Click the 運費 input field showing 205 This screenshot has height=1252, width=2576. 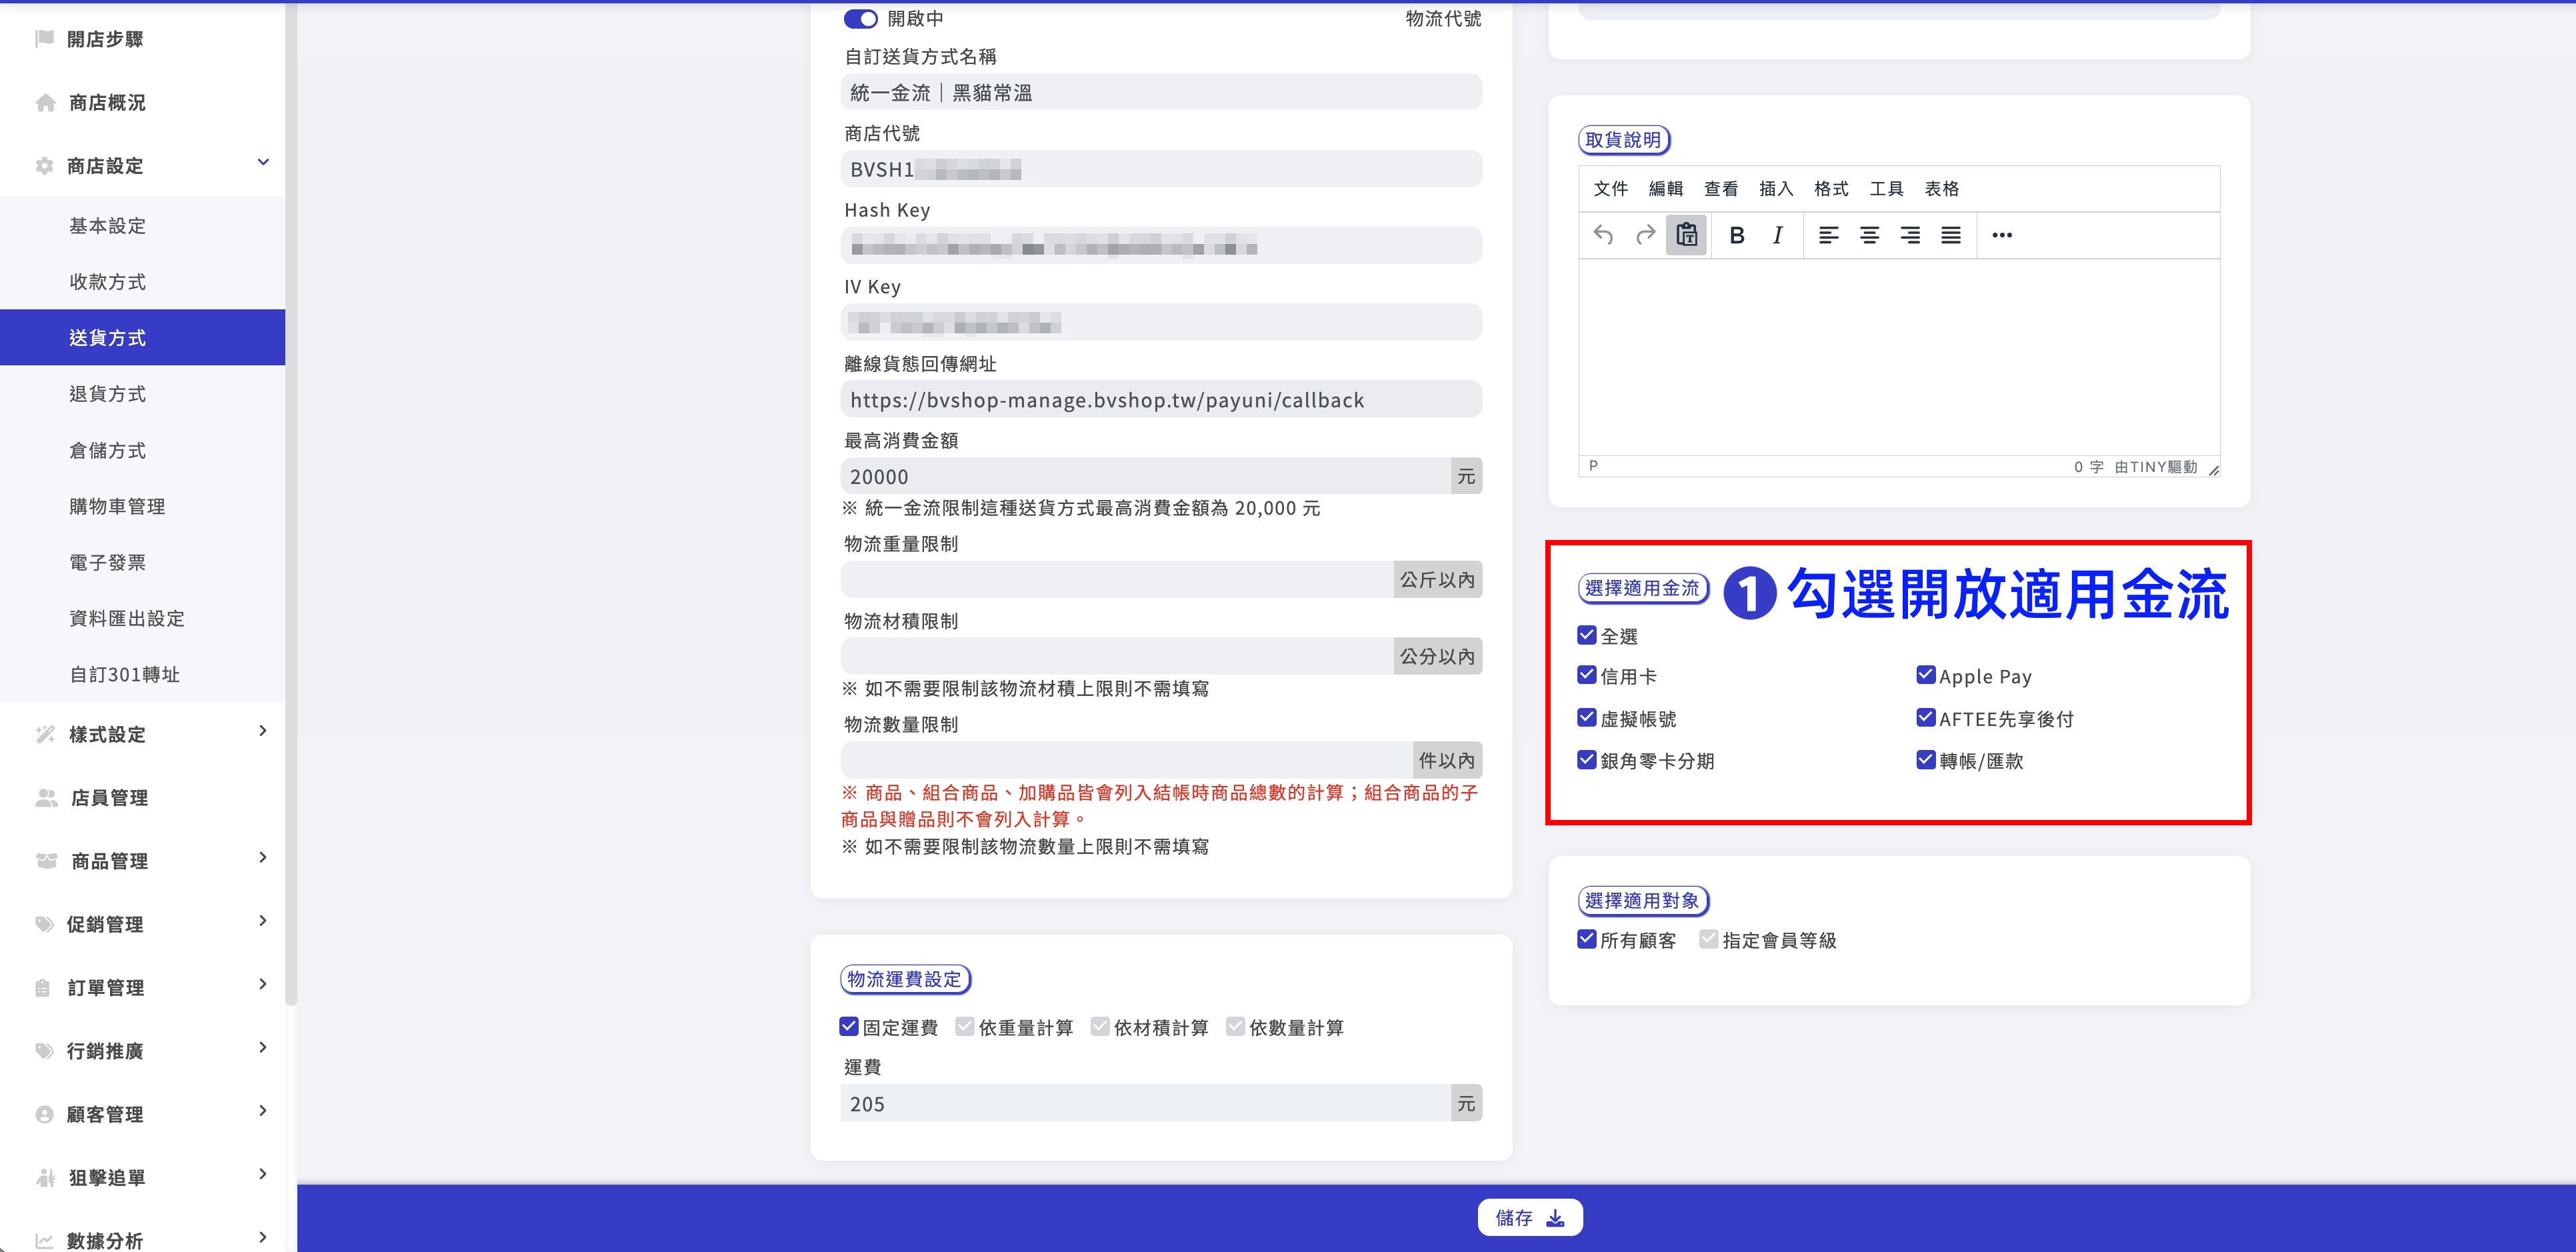coord(1145,1103)
